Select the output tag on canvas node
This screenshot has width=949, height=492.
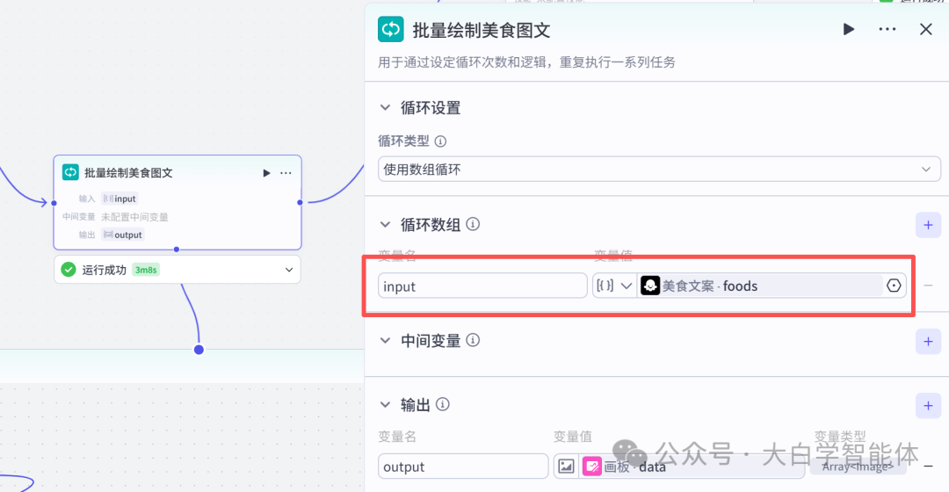[123, 235]
